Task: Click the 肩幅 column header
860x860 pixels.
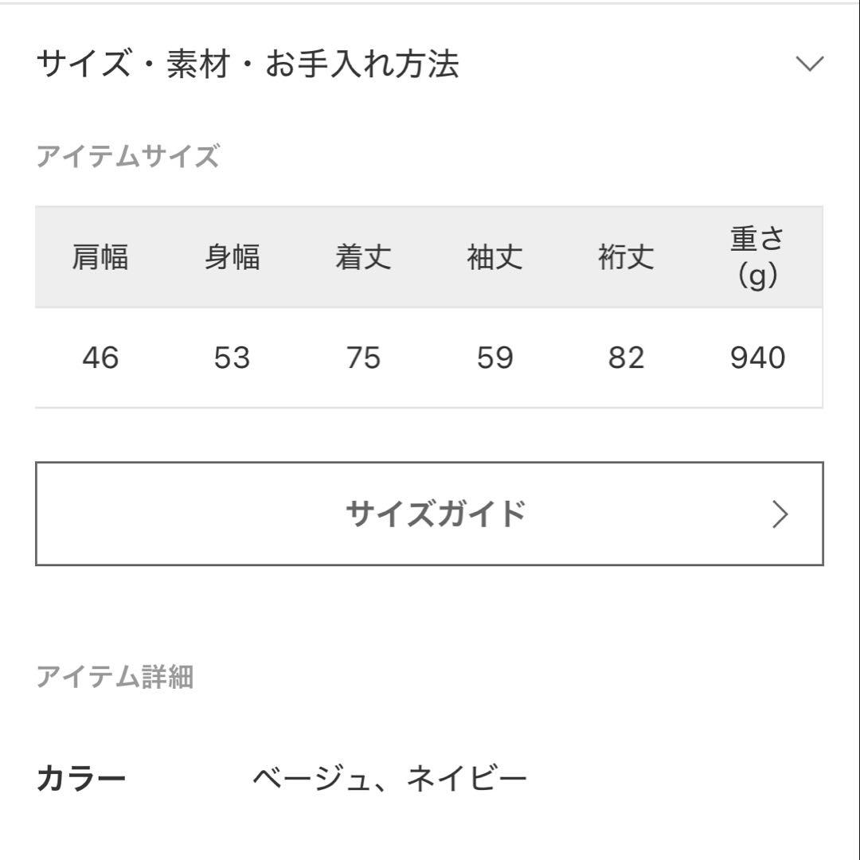Action: pyautogui.click(x=99, y=256)
